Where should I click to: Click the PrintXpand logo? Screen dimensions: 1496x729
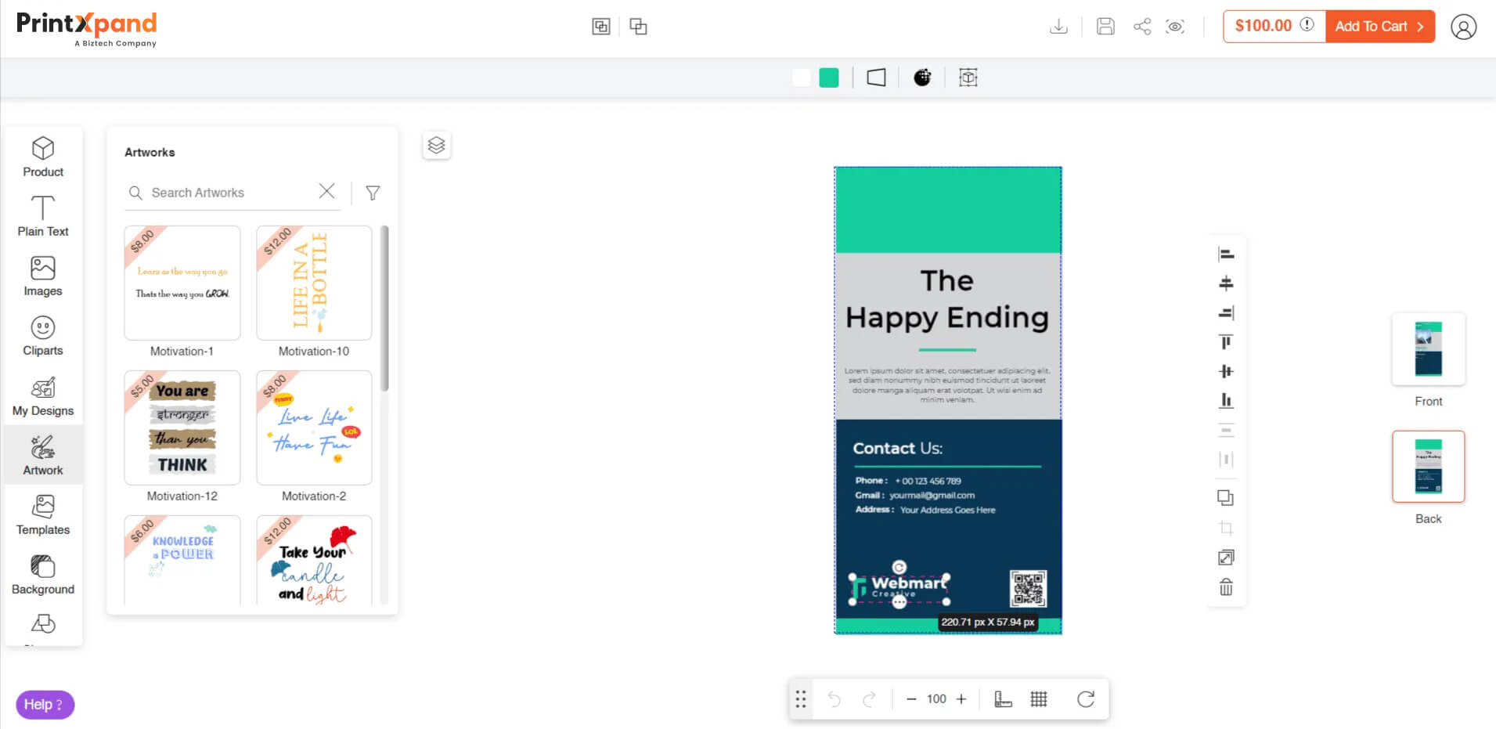pyautogui.click(x=87, y=30)
